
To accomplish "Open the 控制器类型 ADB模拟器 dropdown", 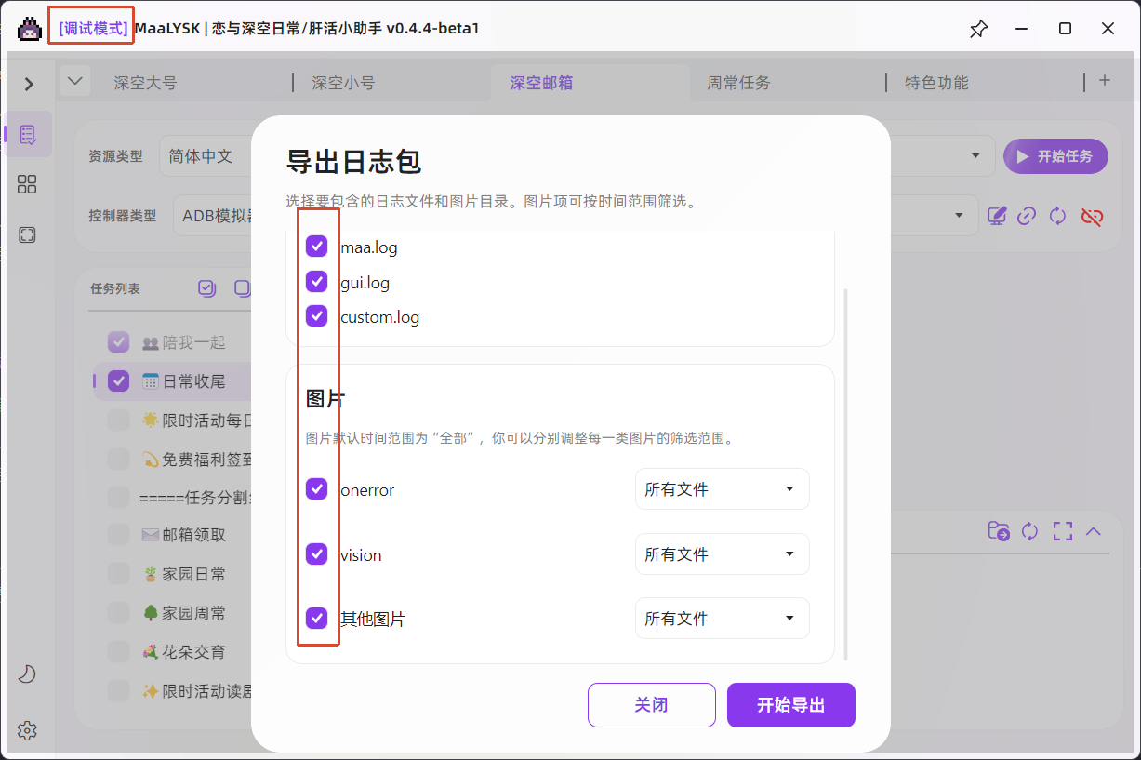I will tap(214, 215).
